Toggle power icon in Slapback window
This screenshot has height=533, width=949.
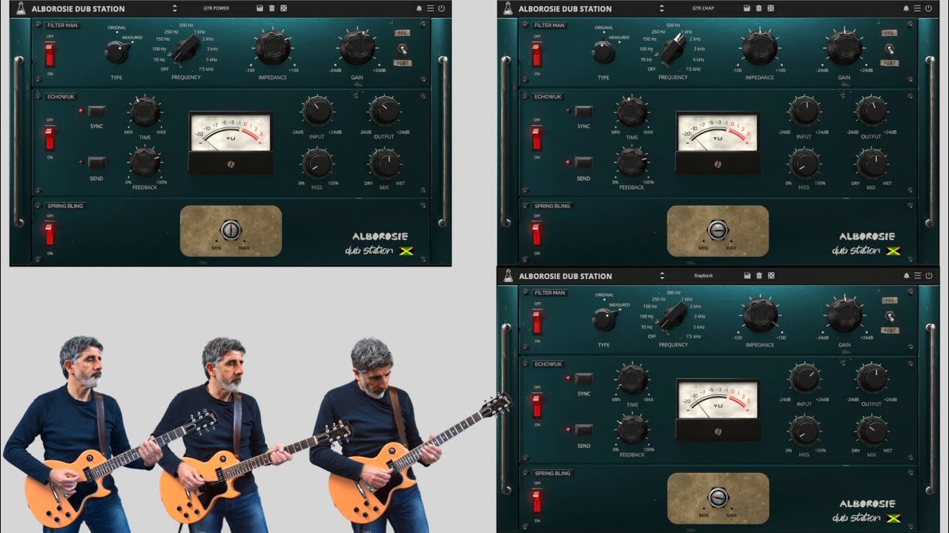click(x=928, y=275)
